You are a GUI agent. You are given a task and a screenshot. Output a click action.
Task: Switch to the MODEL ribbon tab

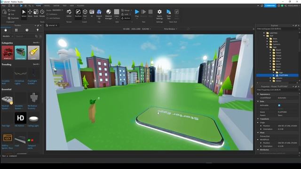click(x=47, y=6)
